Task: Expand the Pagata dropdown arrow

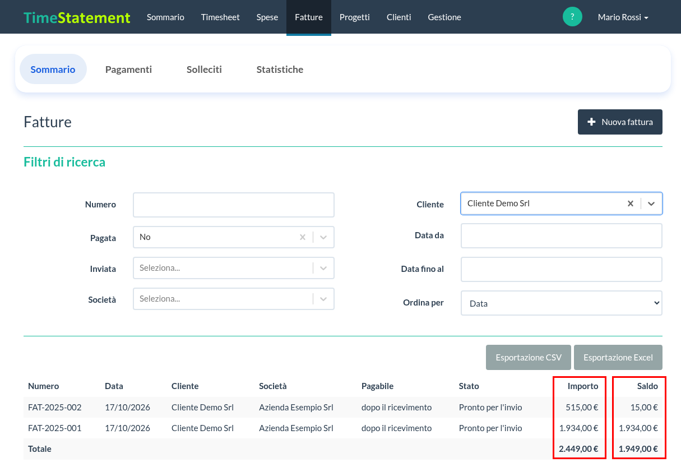Action: [323, 237]
